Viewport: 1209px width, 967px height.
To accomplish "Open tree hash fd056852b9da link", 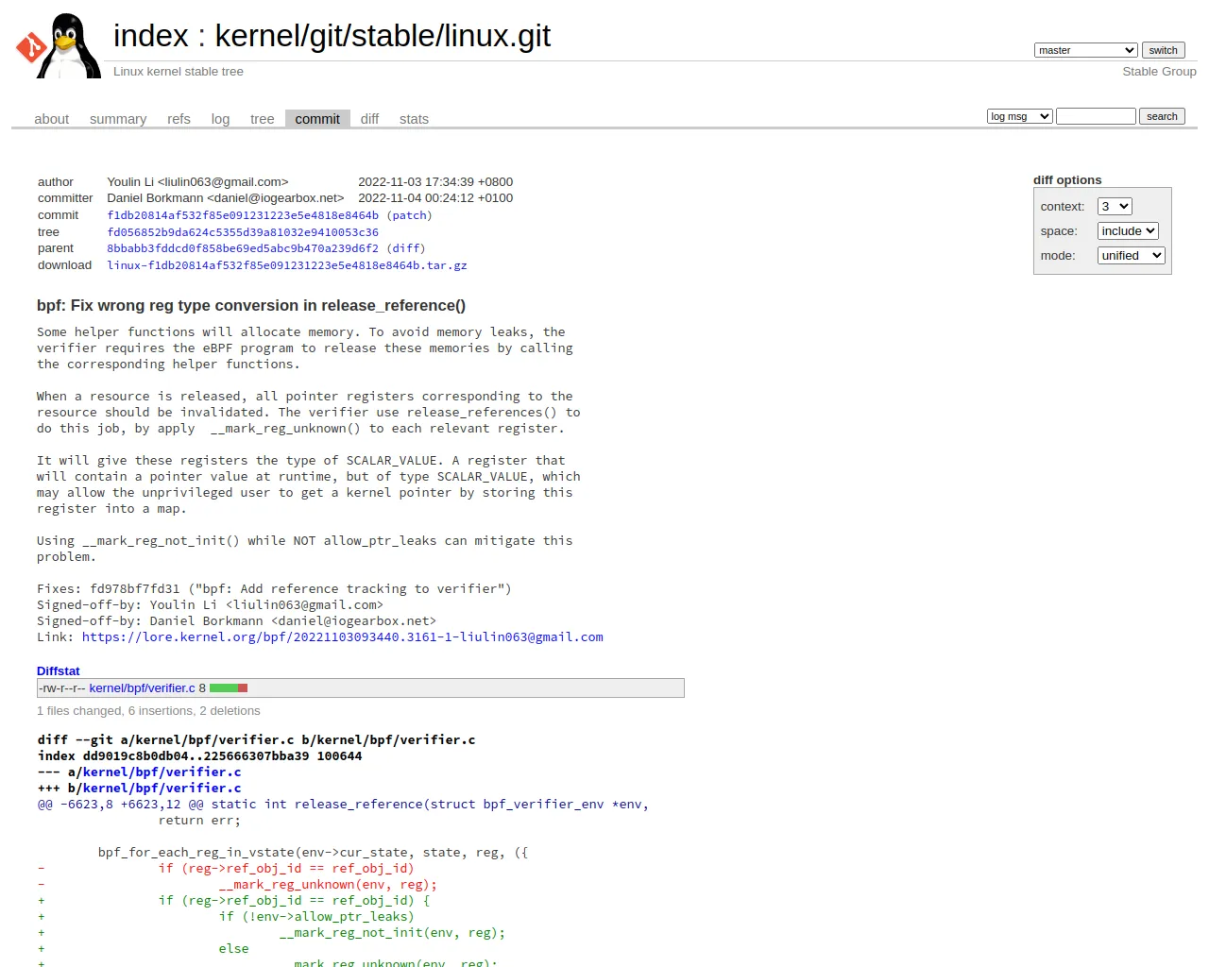I will (x=243, y=232).
